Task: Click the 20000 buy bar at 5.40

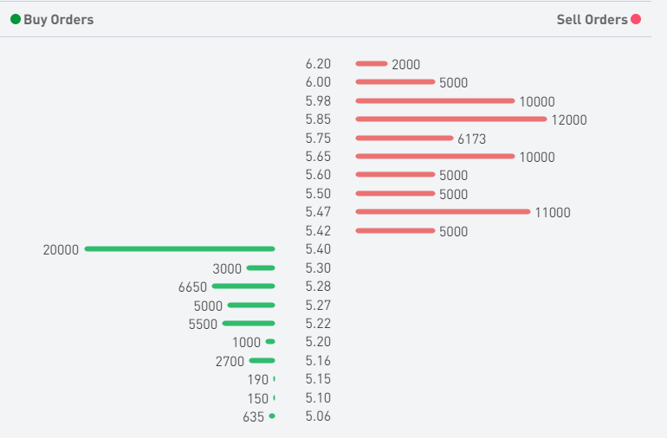Action: pos(179,249)
